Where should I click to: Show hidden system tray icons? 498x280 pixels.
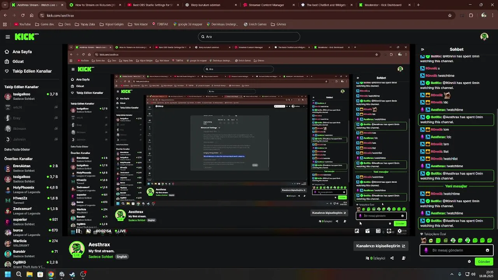pyautogui.click(x=452, y=274)
